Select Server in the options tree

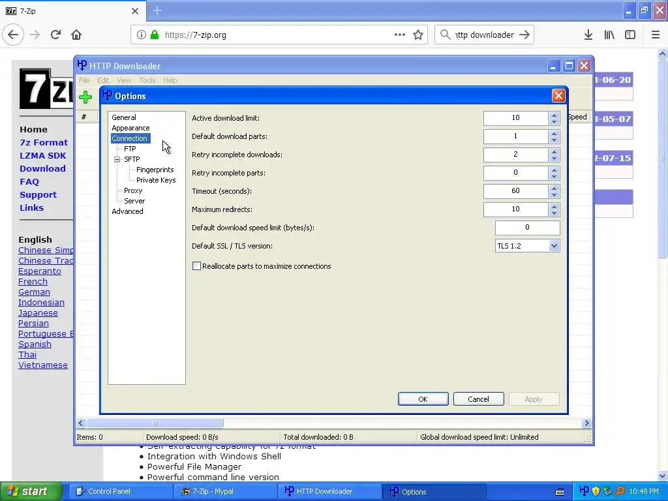tap(134, 201)
